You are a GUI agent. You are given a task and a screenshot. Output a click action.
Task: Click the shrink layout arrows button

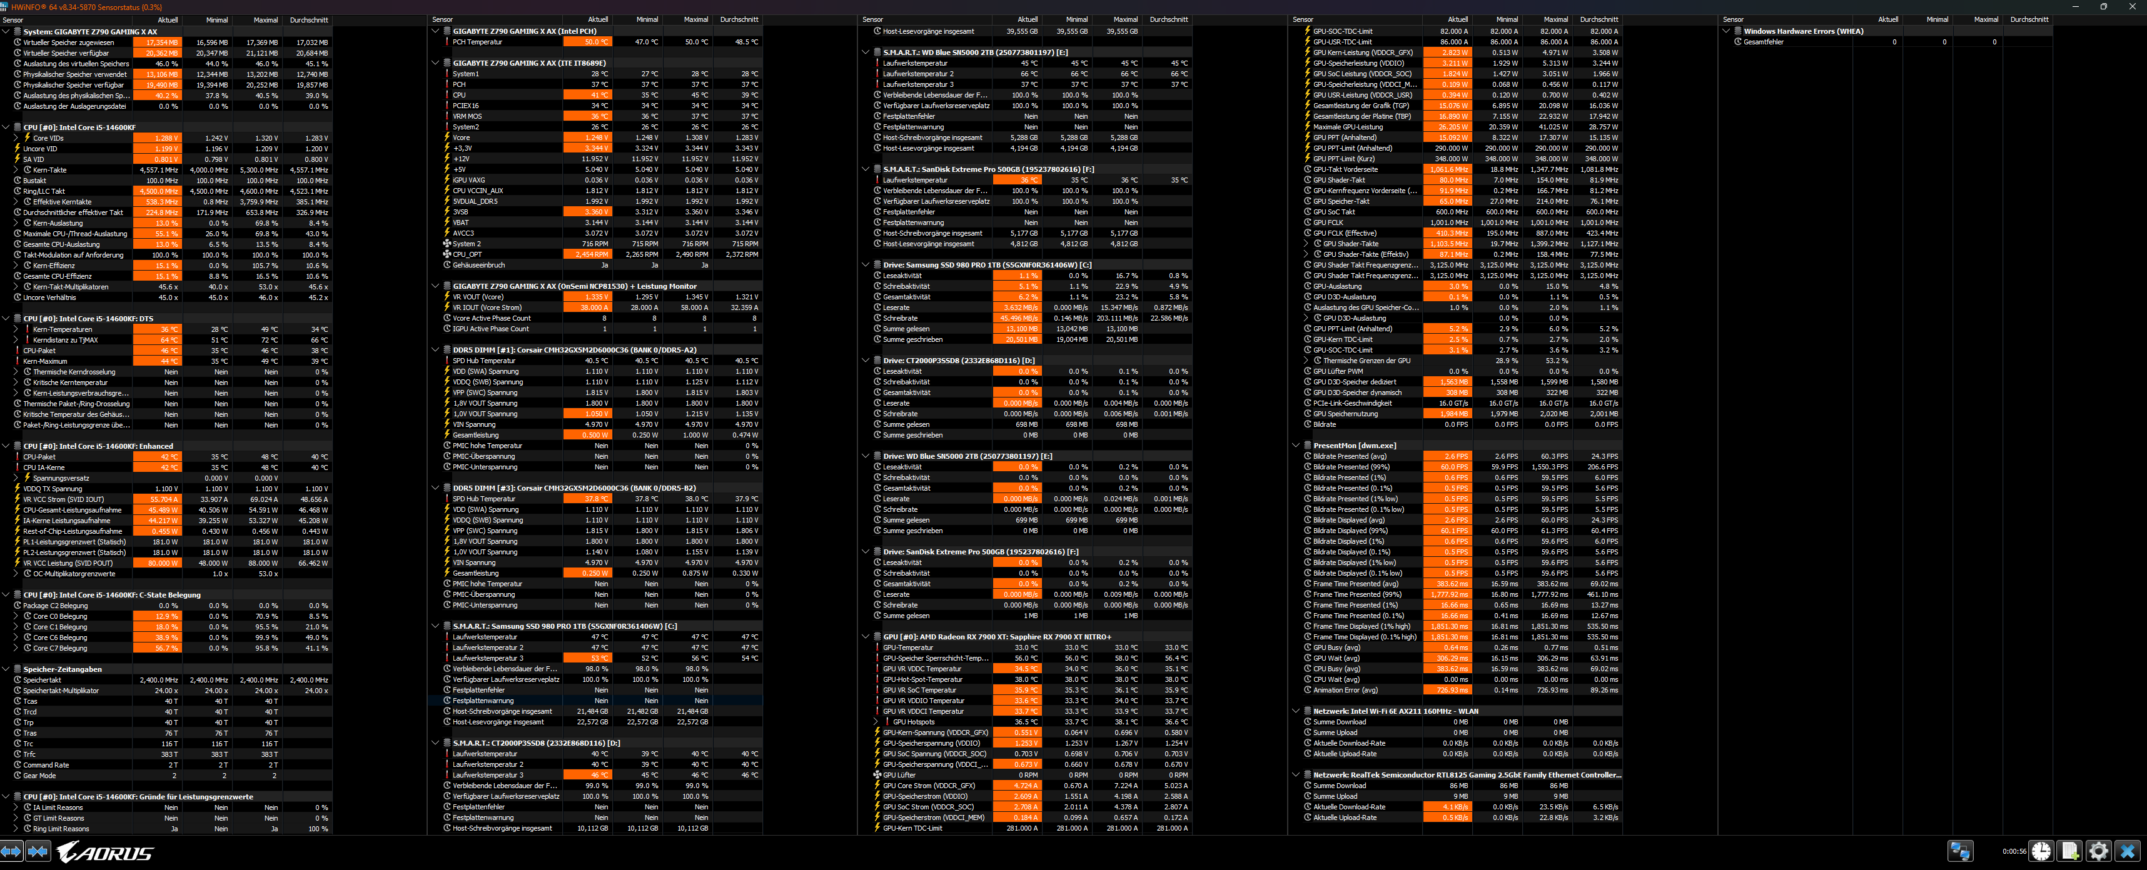[38, 851]
